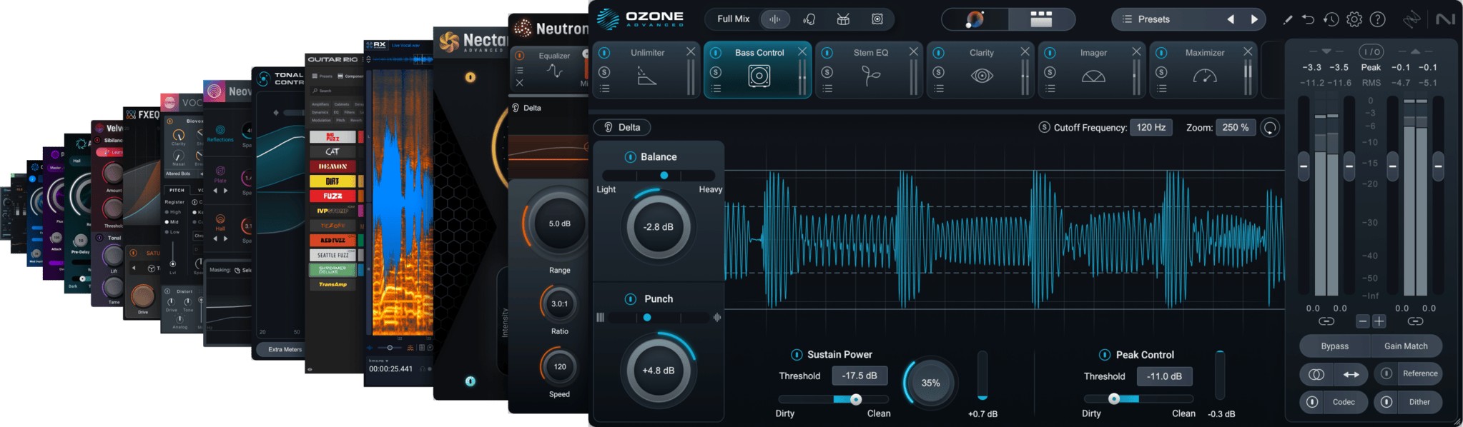Toggle Balance section power button
The width and height of the screenshot is (1463, 427).
630,157
